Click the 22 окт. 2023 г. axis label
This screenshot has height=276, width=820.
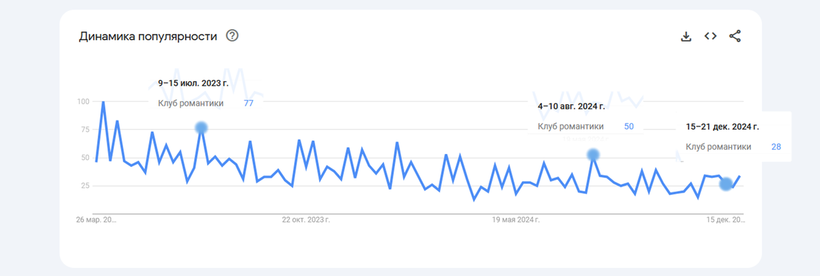coord(306,220)
